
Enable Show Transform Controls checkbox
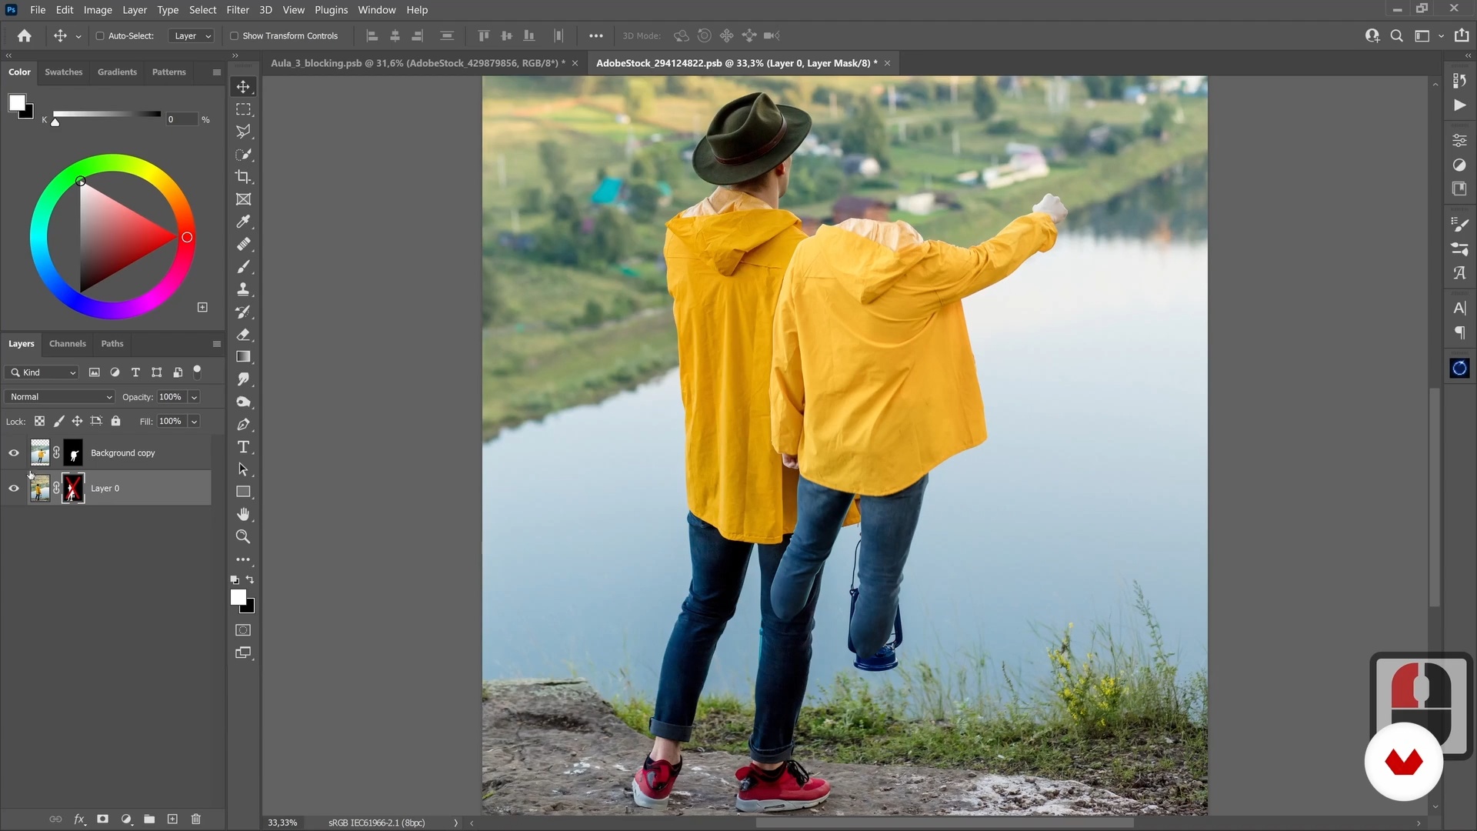point(234,36)
